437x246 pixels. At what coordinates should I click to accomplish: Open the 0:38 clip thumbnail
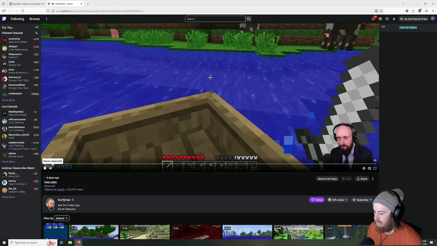(94, 232)
